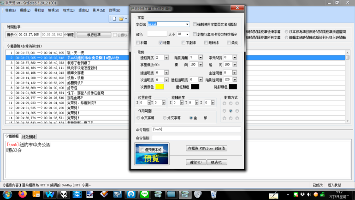The height and width of the screenshot is (200, 355).
Task: Switch to the 字幕編輯 tab
Action: tap(12, 136)
